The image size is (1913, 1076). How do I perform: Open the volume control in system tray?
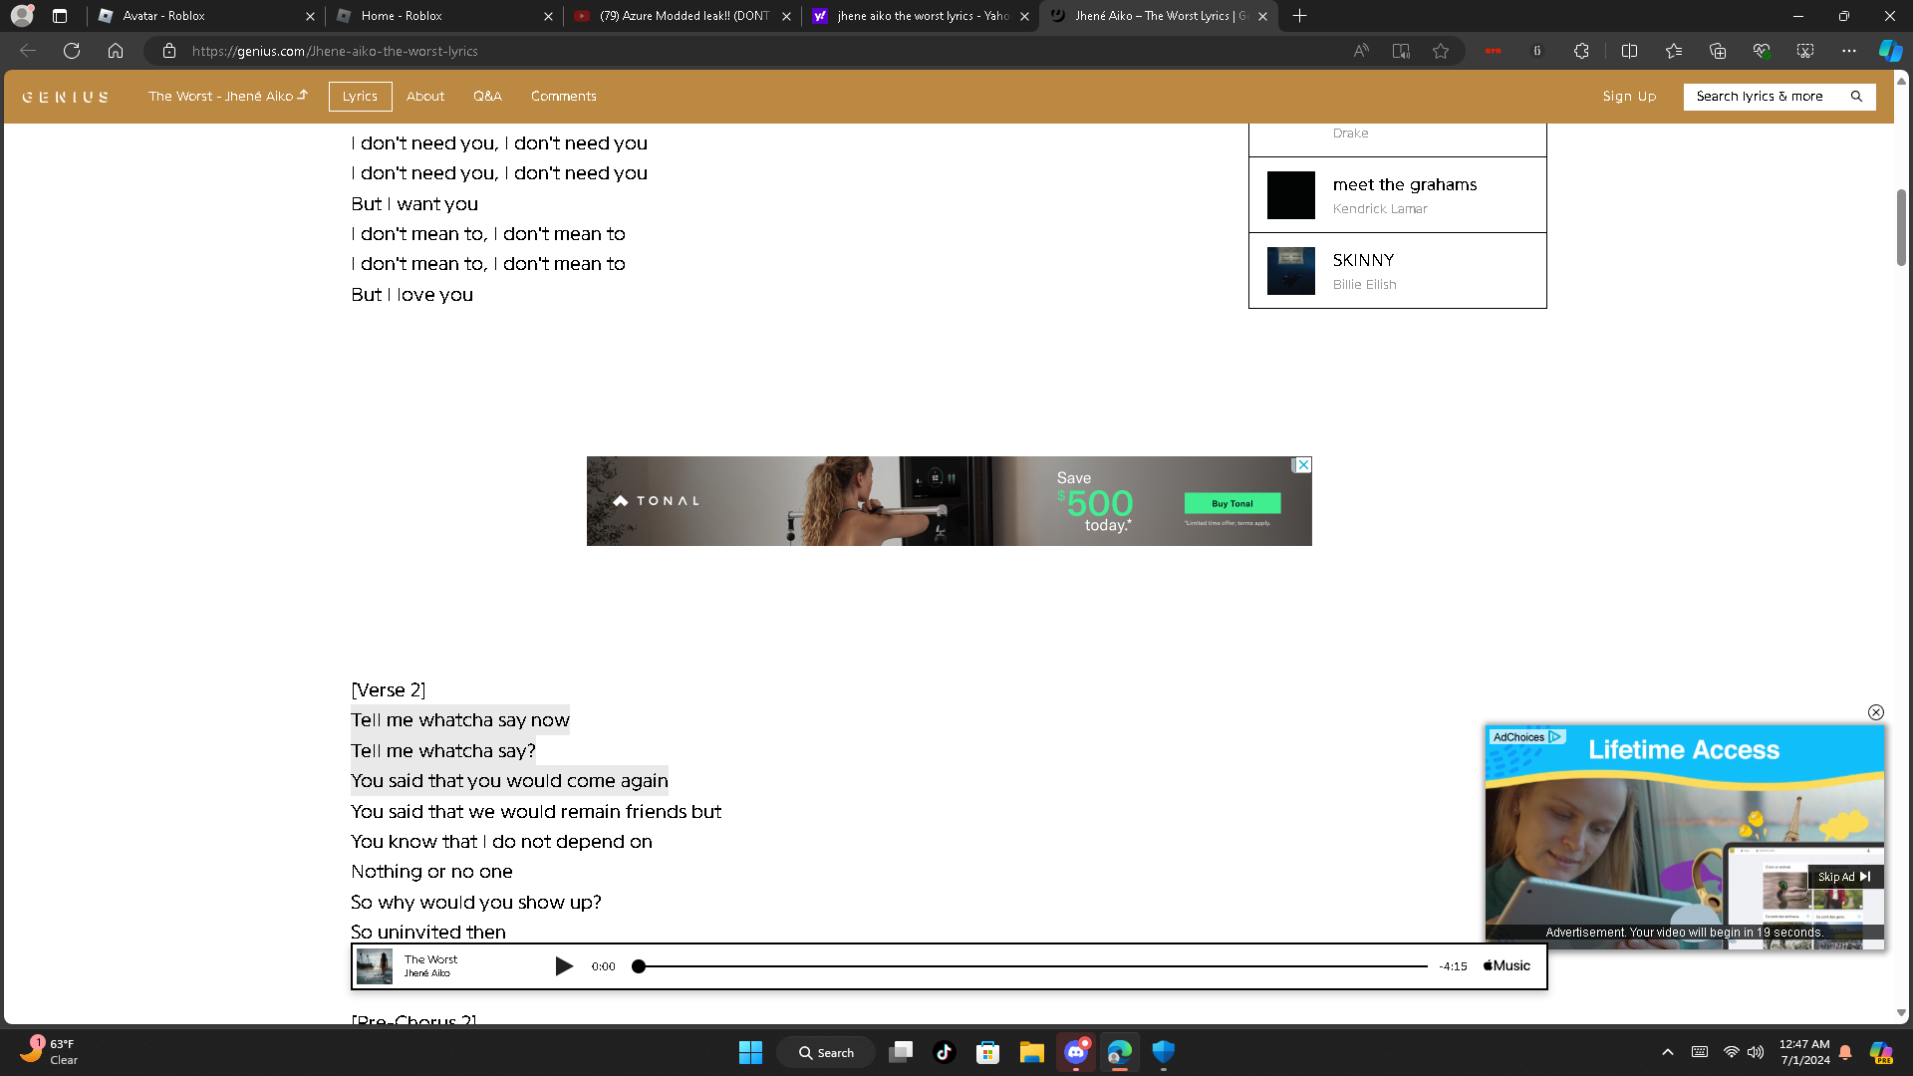(1756, 1052)
